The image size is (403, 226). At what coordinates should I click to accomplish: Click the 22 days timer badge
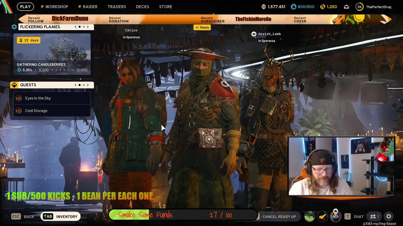coord(28,40)
